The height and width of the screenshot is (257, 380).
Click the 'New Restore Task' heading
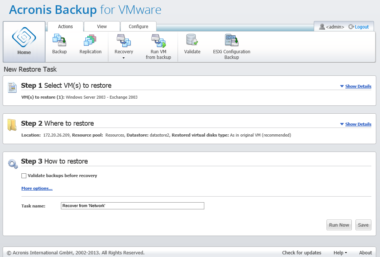[x=30, y=69]
